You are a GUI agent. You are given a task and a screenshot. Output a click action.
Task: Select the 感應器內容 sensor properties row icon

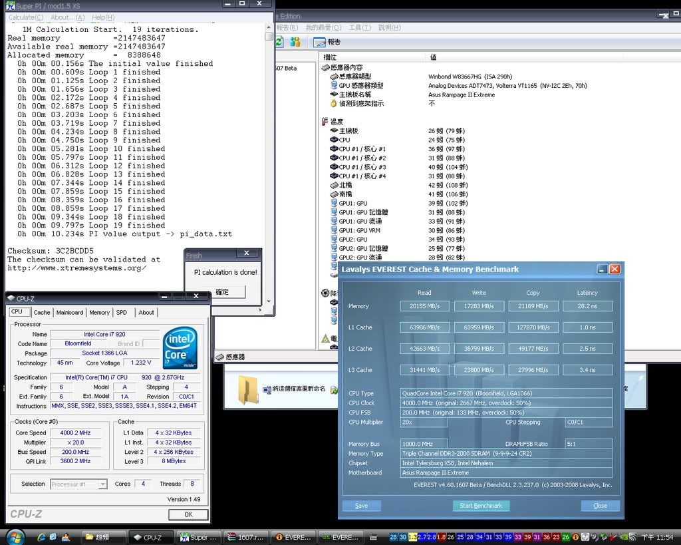click(325, 67)
